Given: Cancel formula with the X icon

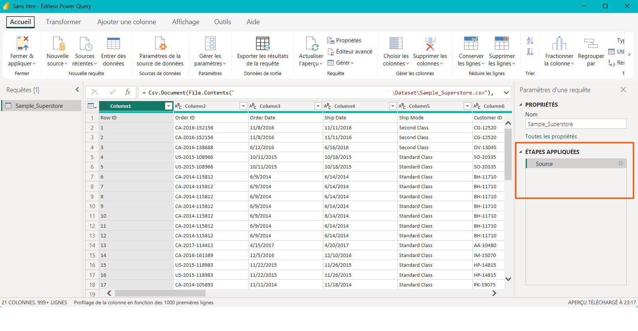Looking at the screenshot, I should pyautogui.click(x=95, y=92).
